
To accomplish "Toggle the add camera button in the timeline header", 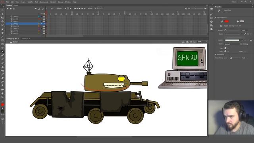I will pyautogui.click(x=36, y=9).
